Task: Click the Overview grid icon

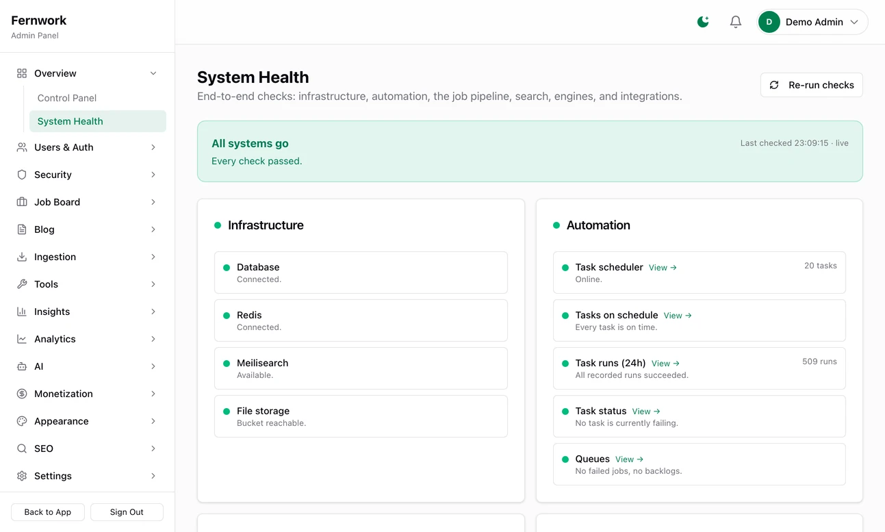Action: pyautogui.click(x=22, y=73)
